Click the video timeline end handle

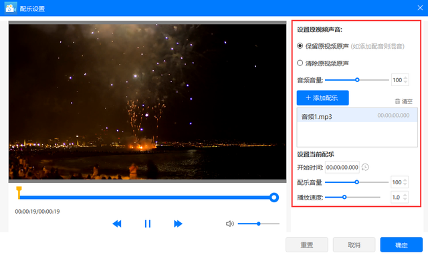tap(274, 198)
